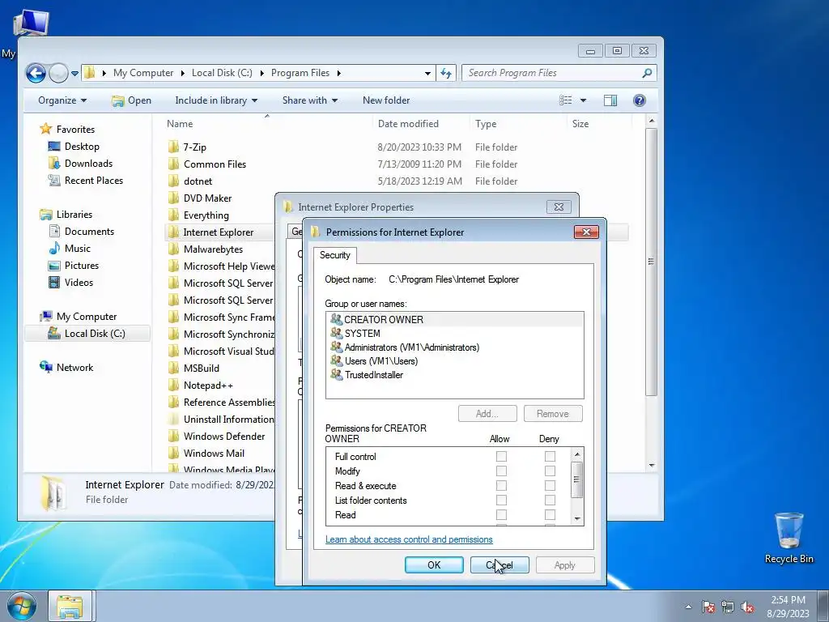This screenshot has height=622, width=829.
Task: Click the network tray icon
Action: pos(728,607)
